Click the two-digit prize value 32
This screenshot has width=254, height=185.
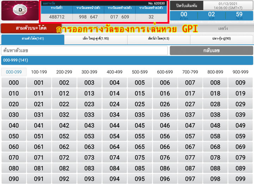point(151,17)
